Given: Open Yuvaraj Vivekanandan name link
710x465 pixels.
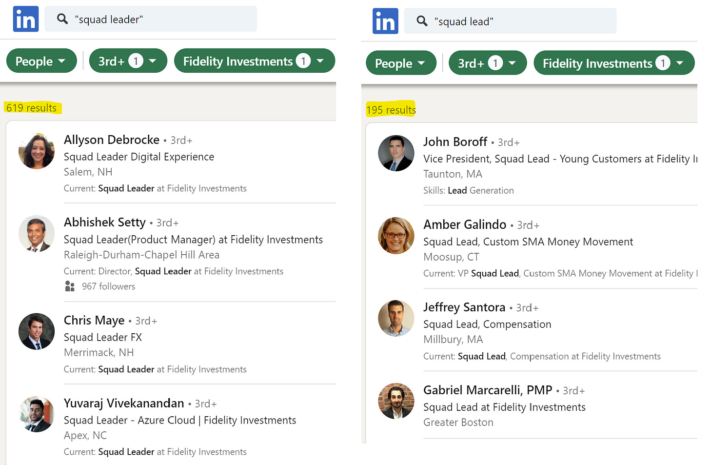Looking at the screenshot, I should pyautogui.click(x=124, y=403).
